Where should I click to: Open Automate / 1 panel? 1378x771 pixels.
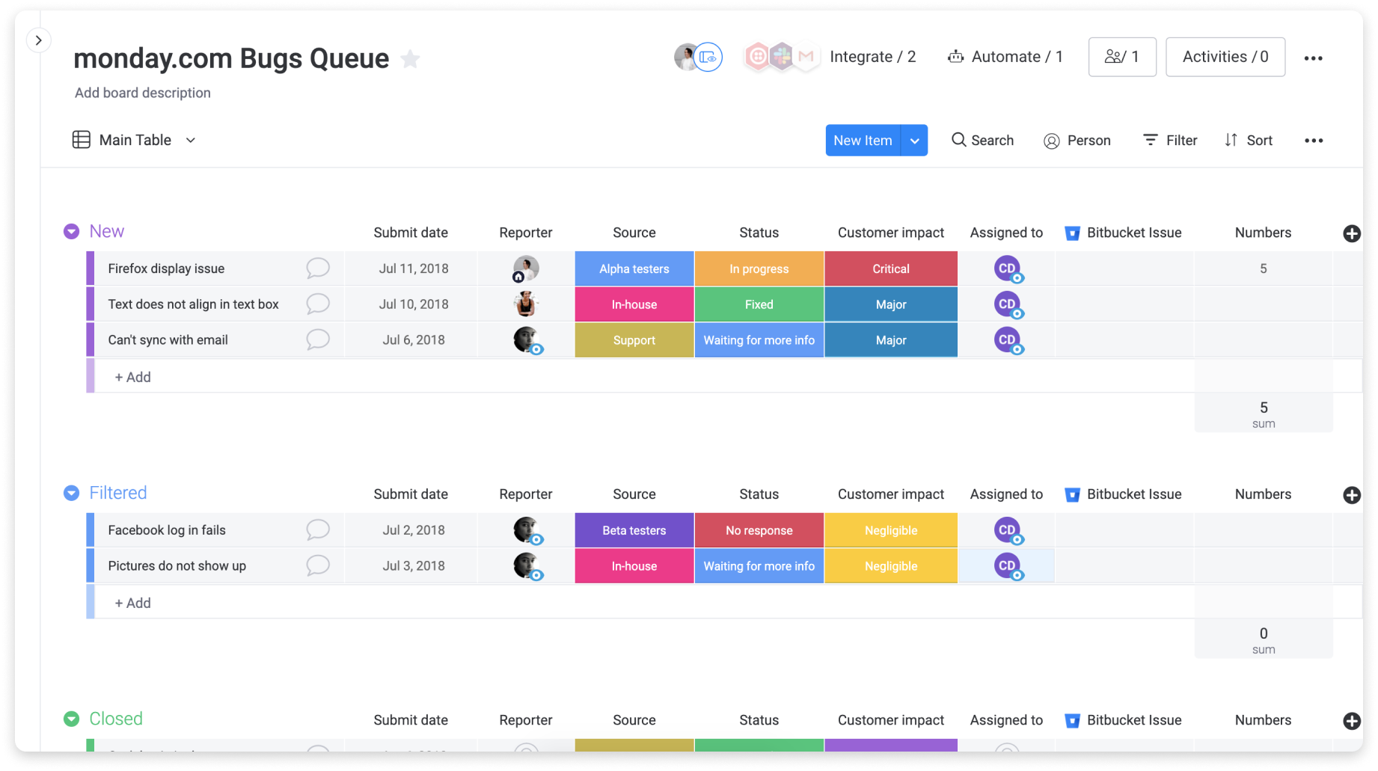[1005, 57]
